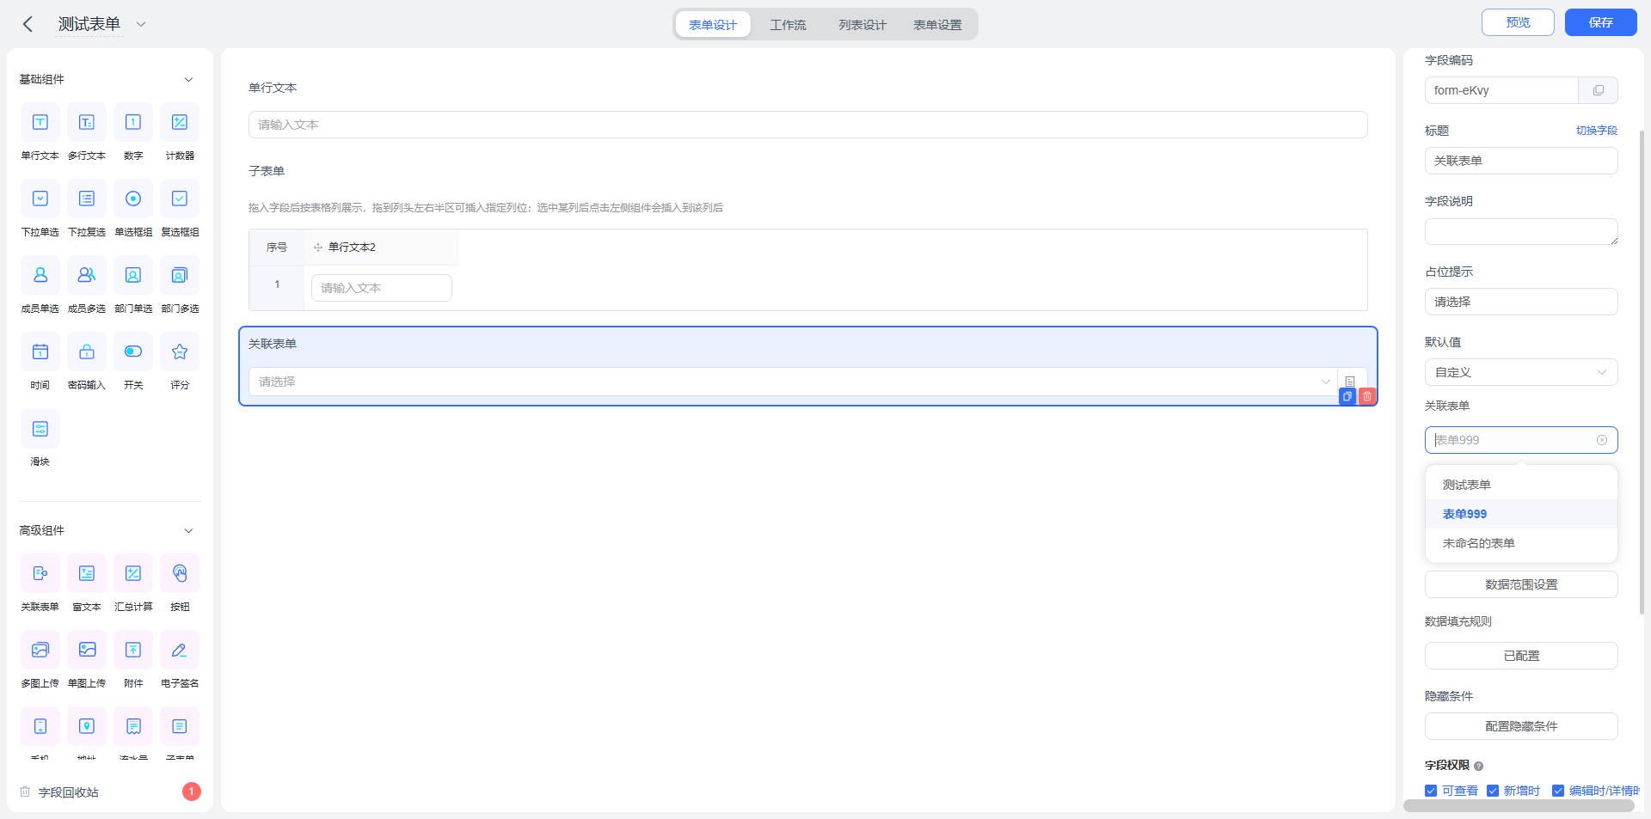Select the 单行文本 component icon
The image size is (1651, 819).
[x=40, y=122]
